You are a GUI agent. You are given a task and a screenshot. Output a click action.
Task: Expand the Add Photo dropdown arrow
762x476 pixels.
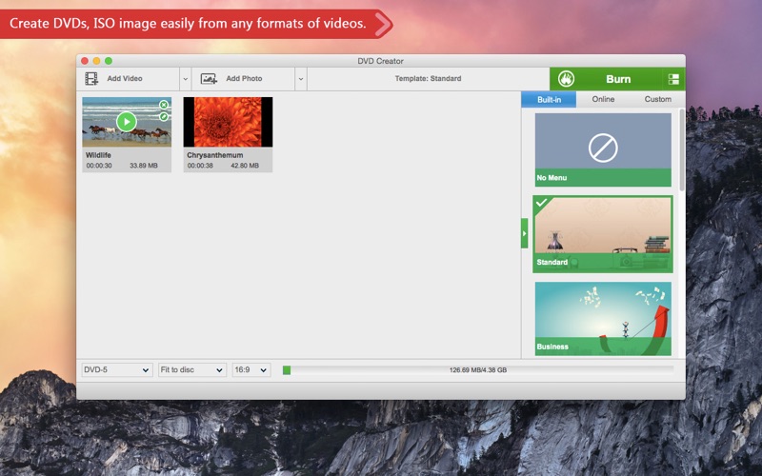(x=301, y=79)
